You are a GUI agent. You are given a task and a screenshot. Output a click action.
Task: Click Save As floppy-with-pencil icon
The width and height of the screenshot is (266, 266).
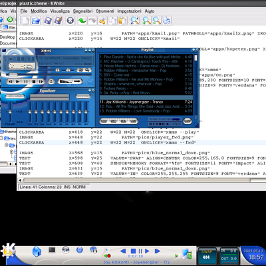click(x=59, y=21)
